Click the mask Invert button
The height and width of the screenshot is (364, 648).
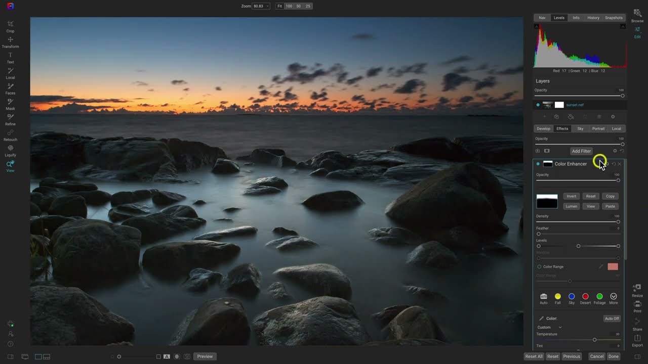[571, 196]
